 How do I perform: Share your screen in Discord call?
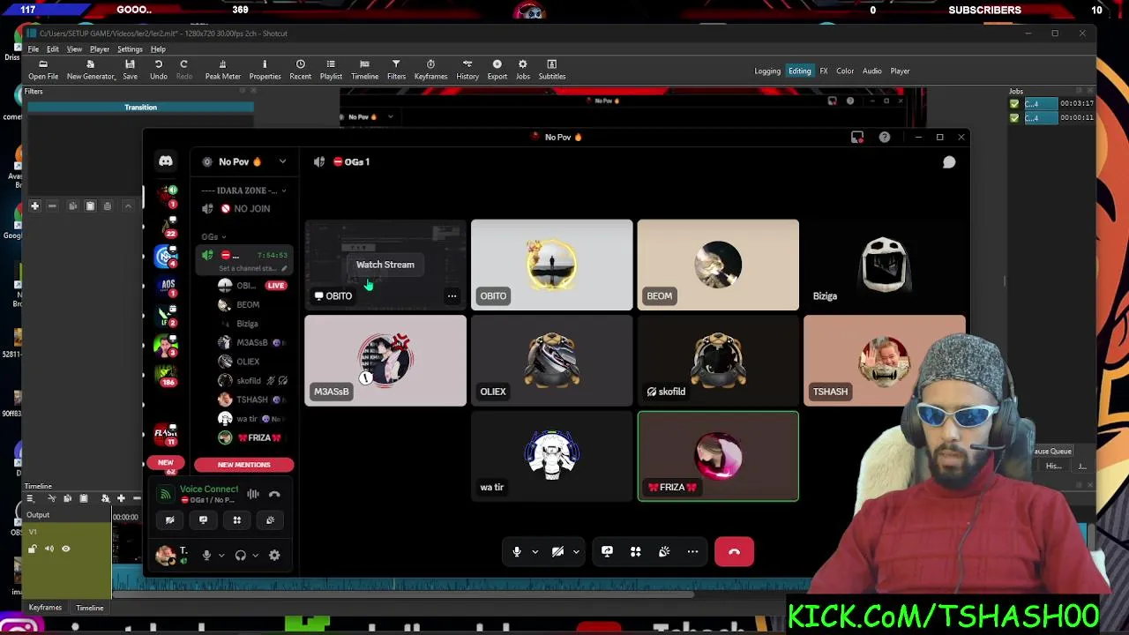coord(607,551)
